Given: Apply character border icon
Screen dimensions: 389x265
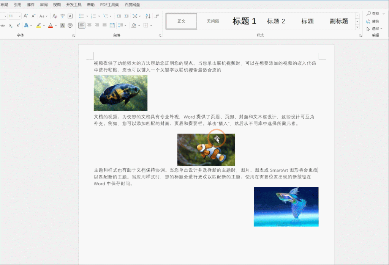Looking at the screenshot, I should pyautogui.click(x=70, y=16).
